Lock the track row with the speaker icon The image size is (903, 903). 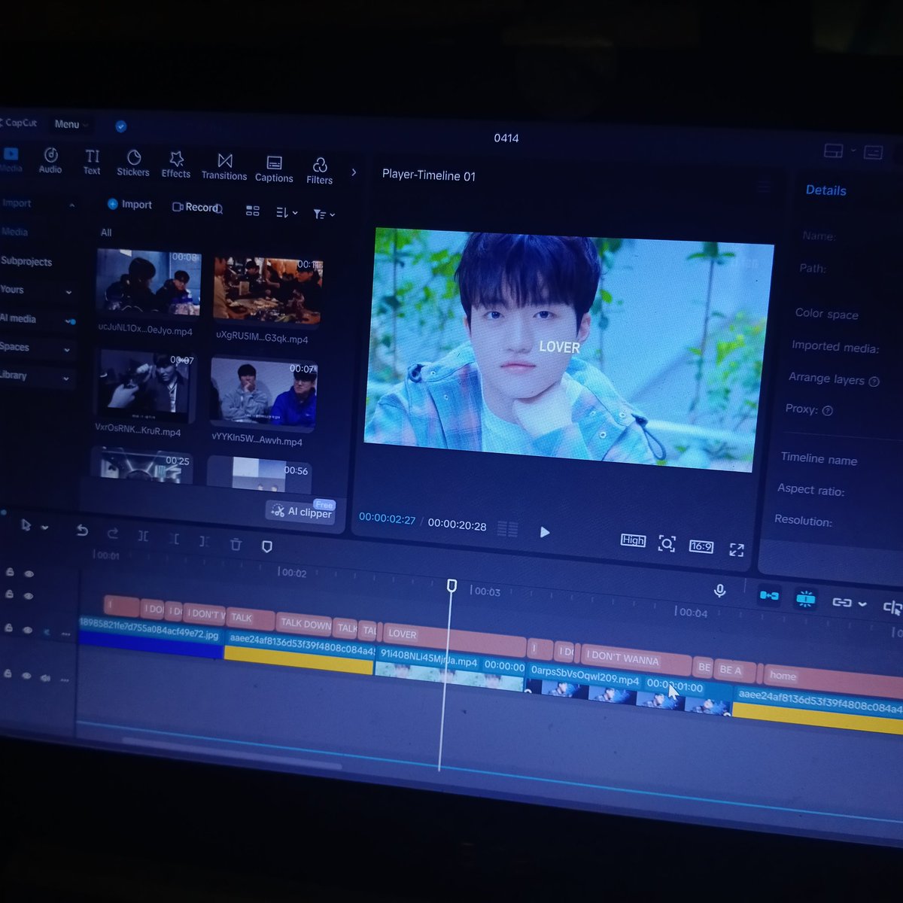[x=8, y=674]
